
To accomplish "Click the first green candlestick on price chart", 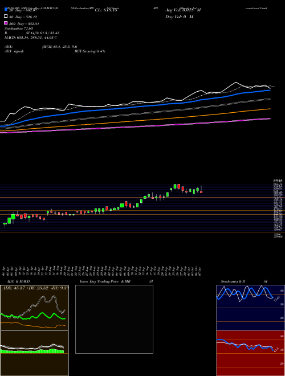I will tap(5, 224).
